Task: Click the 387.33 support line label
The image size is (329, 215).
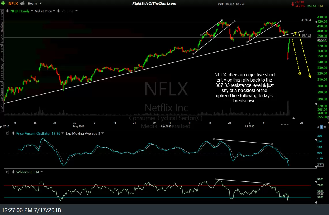Action: 306,35
